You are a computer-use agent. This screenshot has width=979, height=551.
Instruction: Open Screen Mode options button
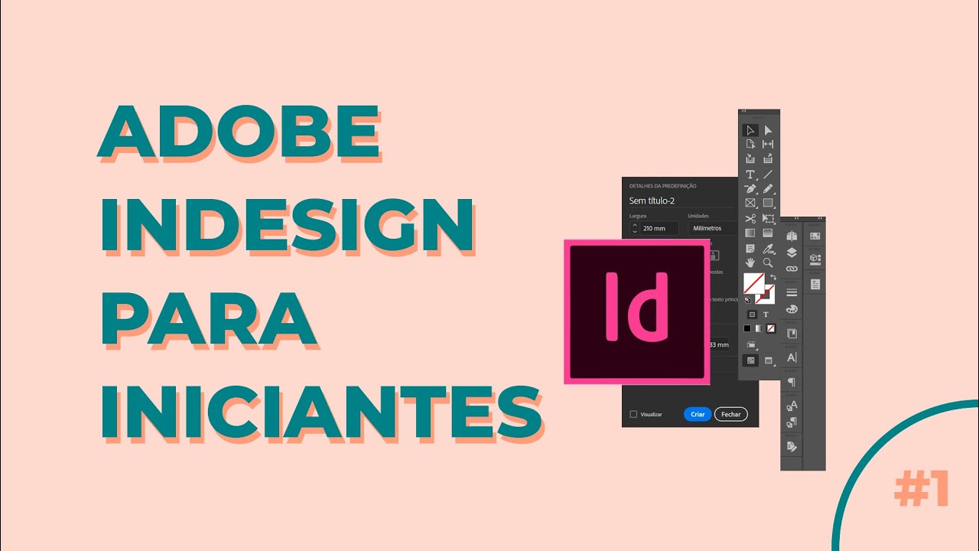pos(769,360)
